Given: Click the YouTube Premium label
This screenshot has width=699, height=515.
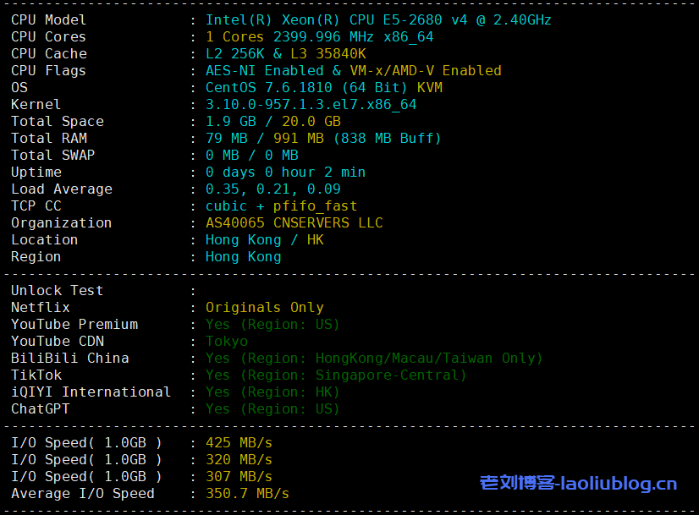Looking at the screenshot, I should [x=74, y=324].
